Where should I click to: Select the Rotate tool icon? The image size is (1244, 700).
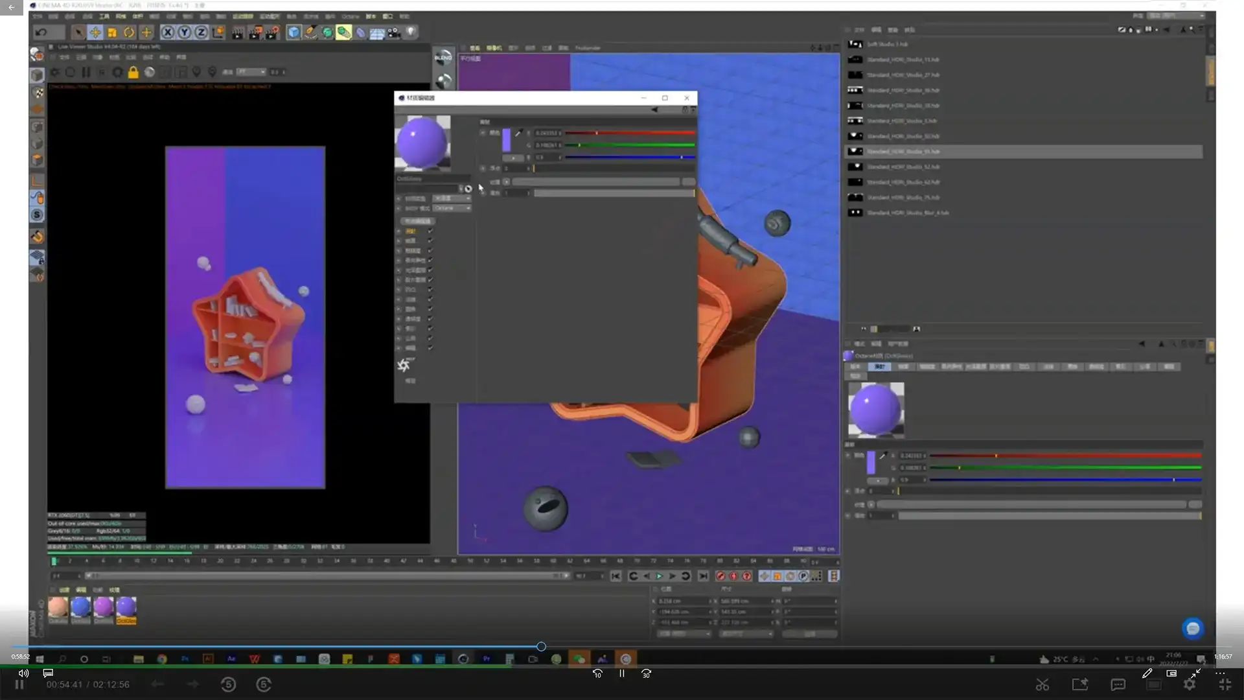tap(129, 32)
